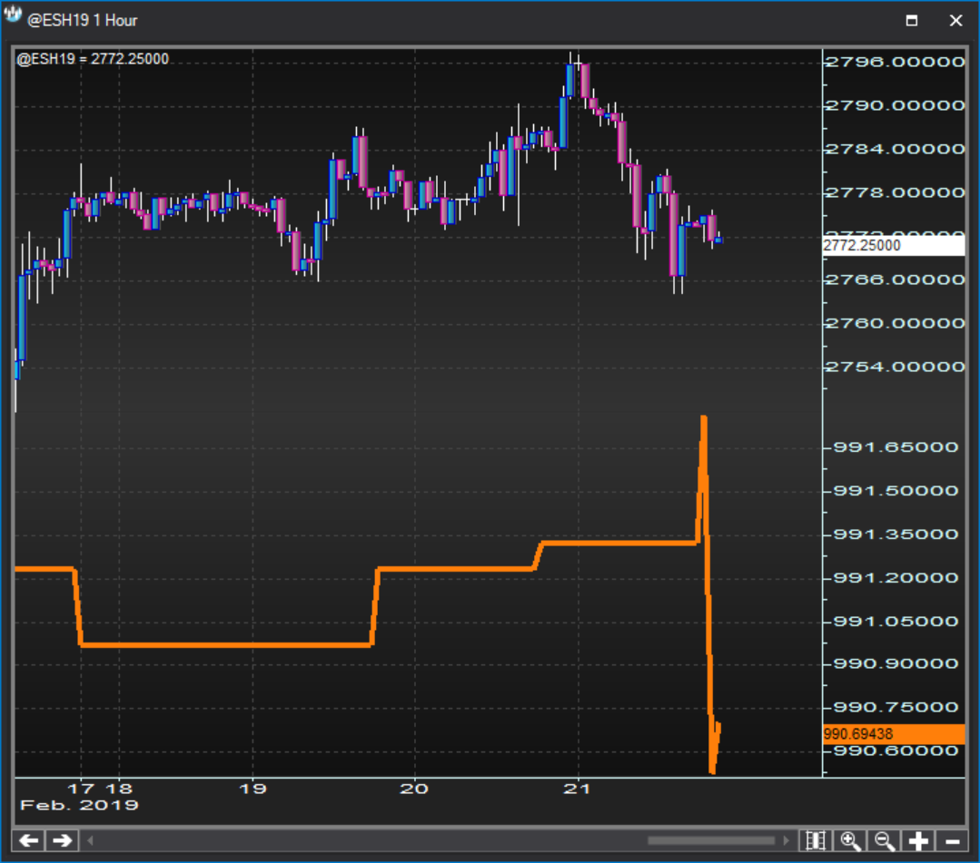The height and width of the screenshot is (863, 980).
Task: Click the 'Feb. 2019' month label
Action: coord(79,805)
